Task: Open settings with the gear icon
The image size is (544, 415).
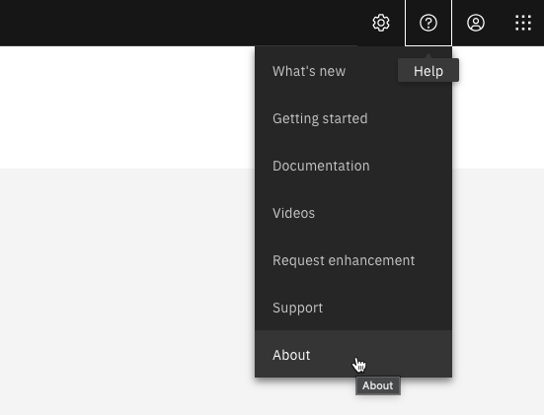Action: 381,23
